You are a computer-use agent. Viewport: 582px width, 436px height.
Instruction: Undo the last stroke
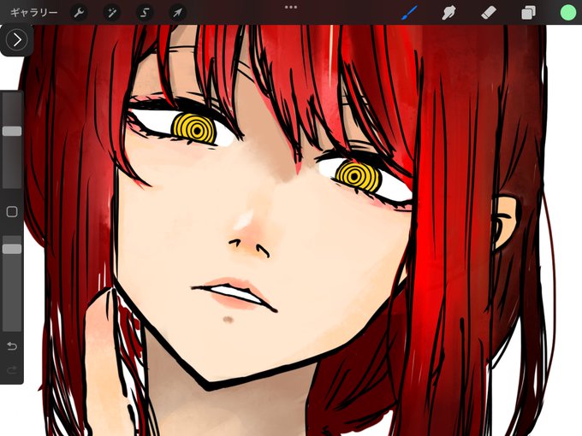(x=12, y=346)
